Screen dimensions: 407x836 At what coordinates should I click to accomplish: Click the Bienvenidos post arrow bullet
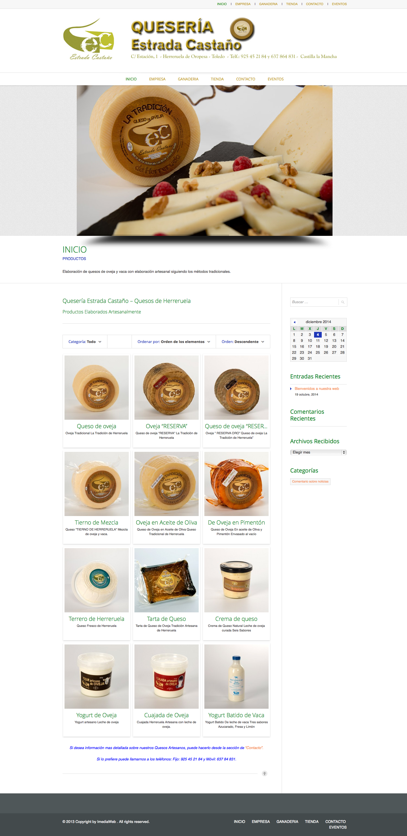coord(291,388)
